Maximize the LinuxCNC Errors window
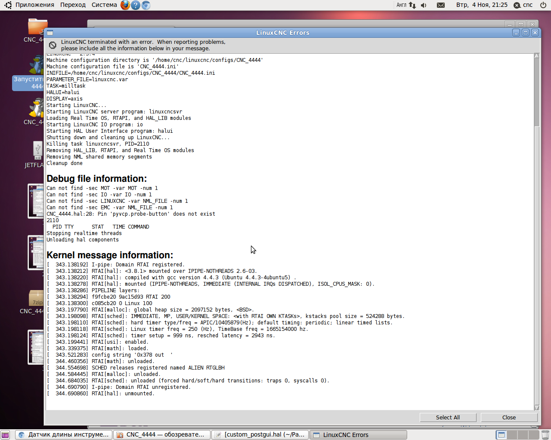Image resolution: width=551 pixels, height=440 pixels. [x=526, y=33]
